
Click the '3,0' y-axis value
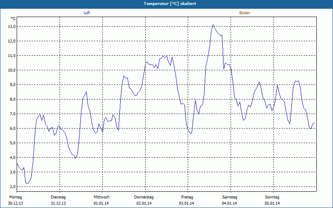click(x=12, y=172)
